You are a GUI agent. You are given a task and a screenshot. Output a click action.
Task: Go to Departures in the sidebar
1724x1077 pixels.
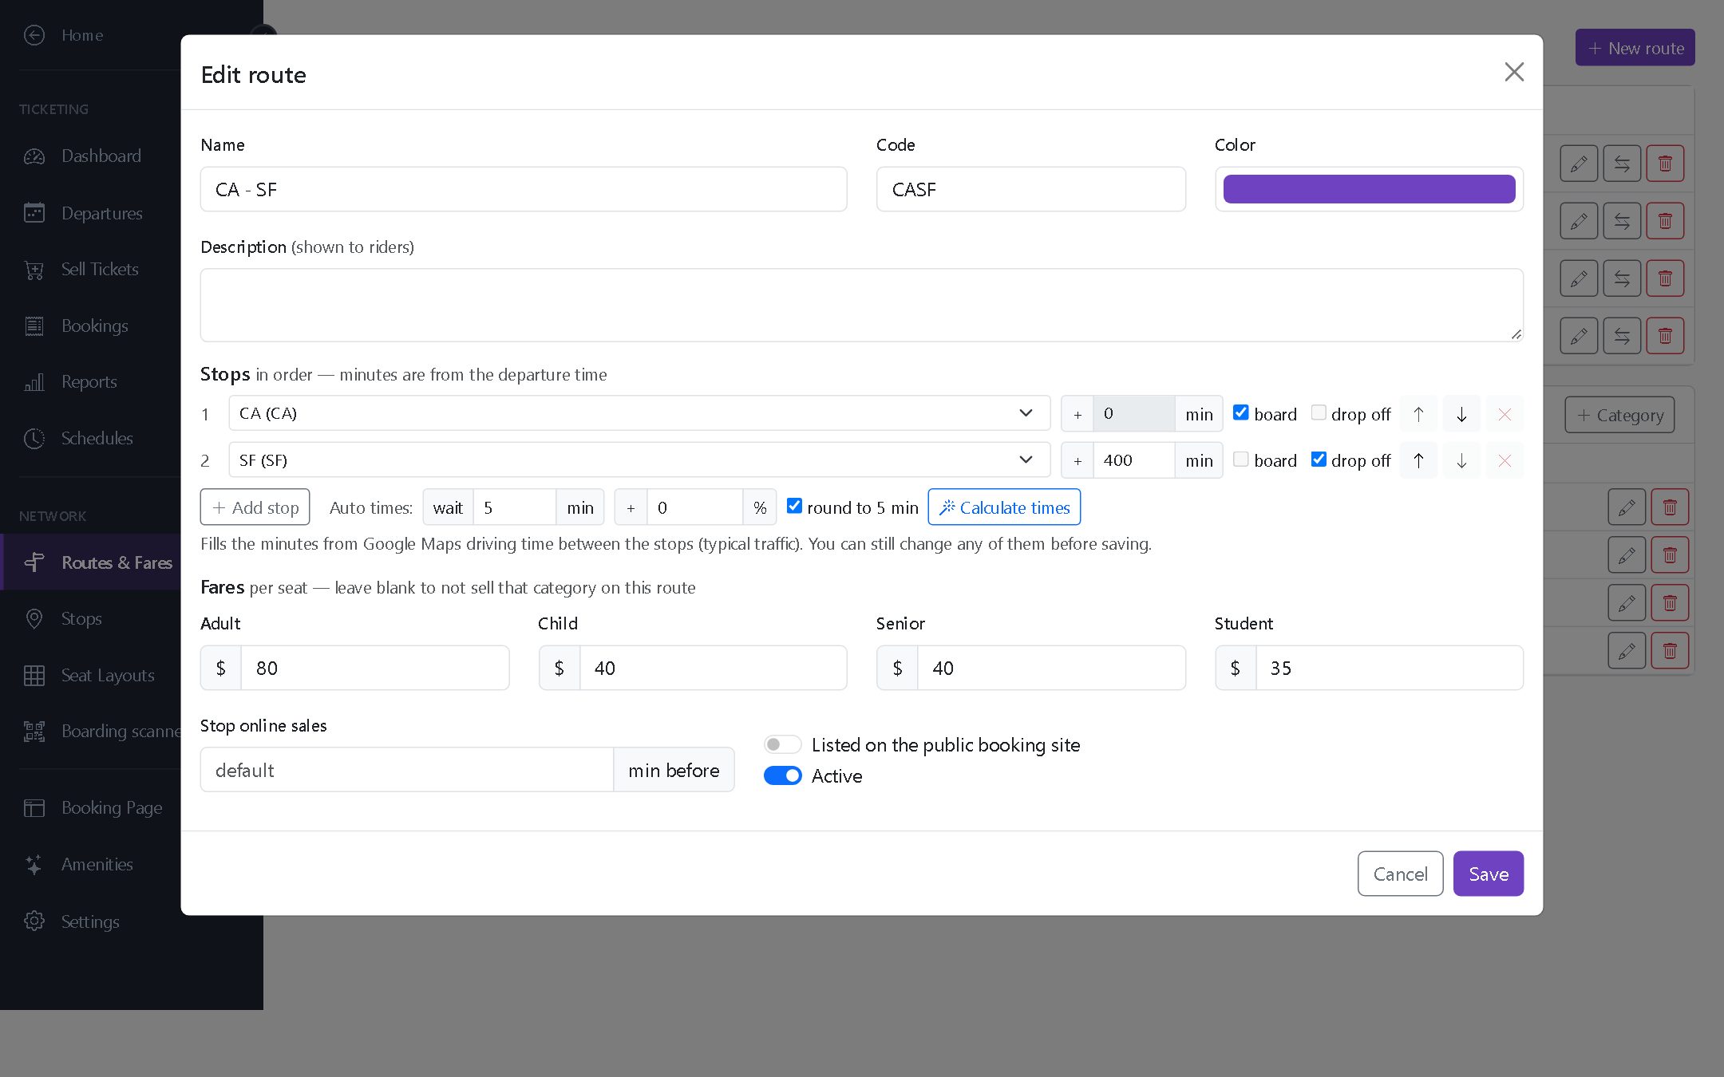point(101,213)
